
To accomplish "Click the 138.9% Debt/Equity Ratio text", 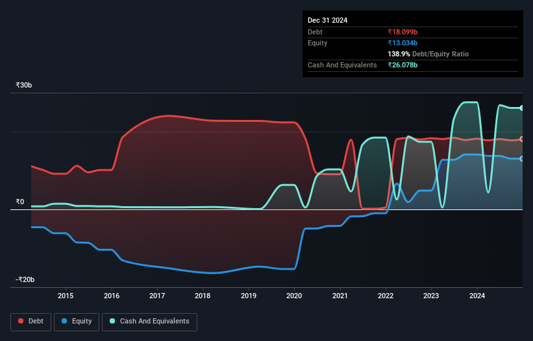I will 428,54.
